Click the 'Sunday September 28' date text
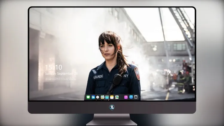The image size is (224, 126). 61,73
